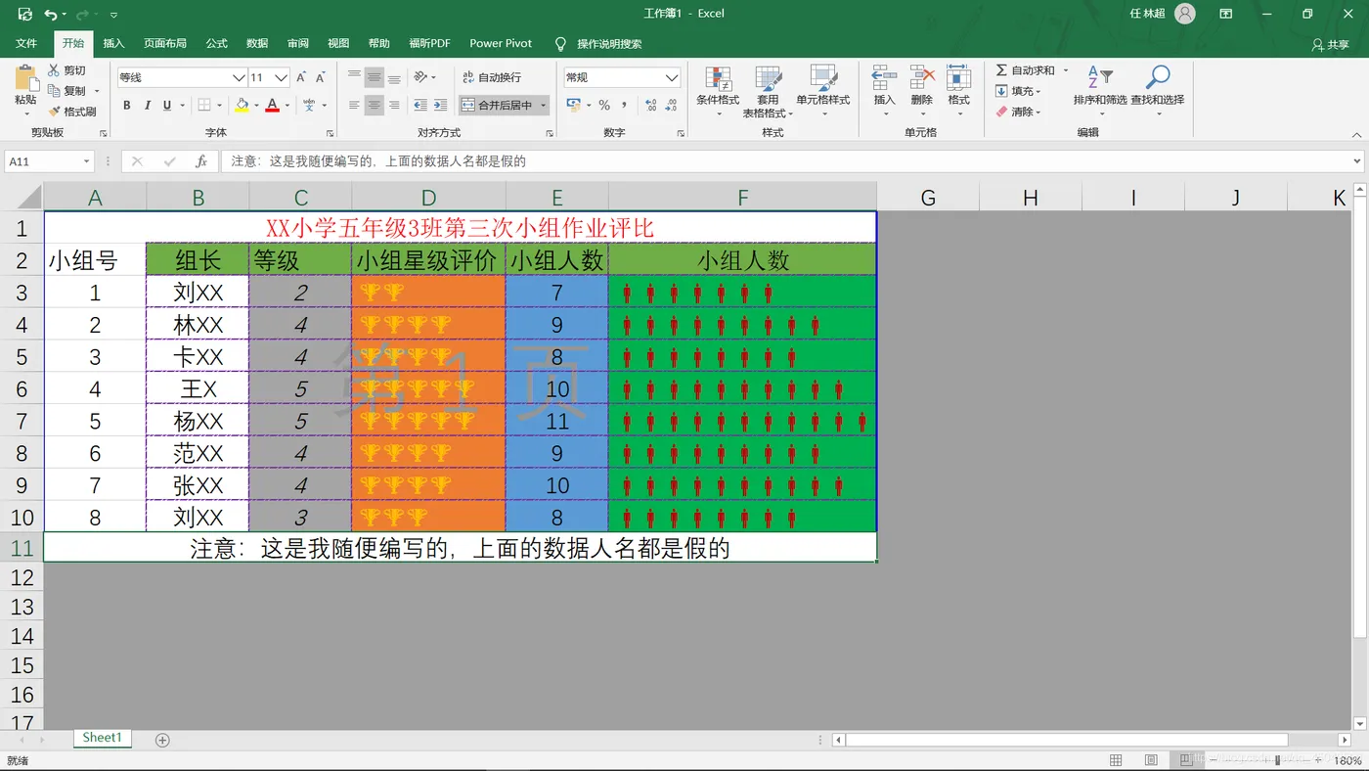Screen dimensions: 1369x771
Task: Click the Delete cells (删除) icon
Action: [921, 79]
